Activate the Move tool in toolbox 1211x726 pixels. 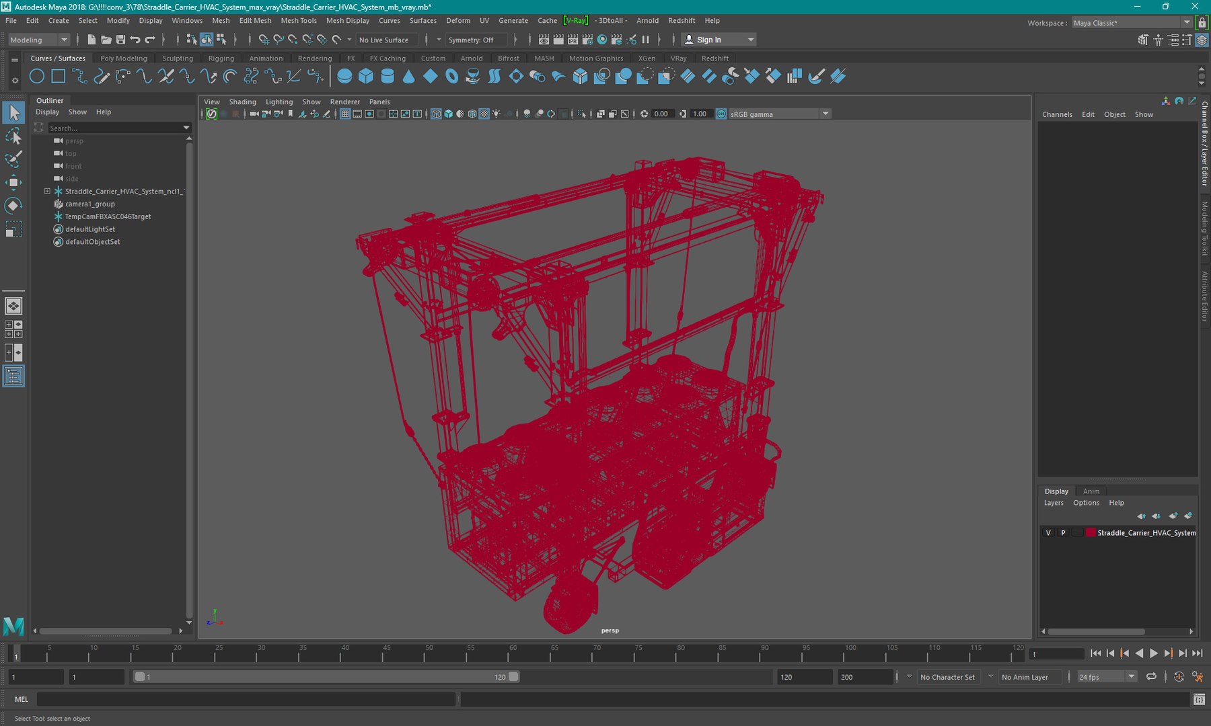pyautogui.click(x=13, y=182)
